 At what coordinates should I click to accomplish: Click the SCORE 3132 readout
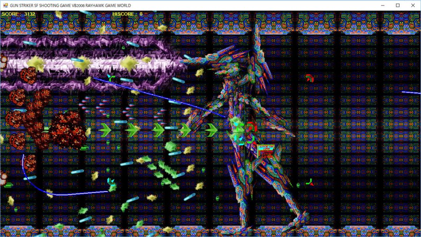[x=18, y=14]
